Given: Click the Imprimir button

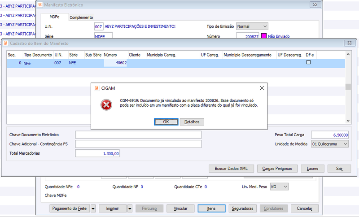Looking at the screenshot, I should (113, 208).
